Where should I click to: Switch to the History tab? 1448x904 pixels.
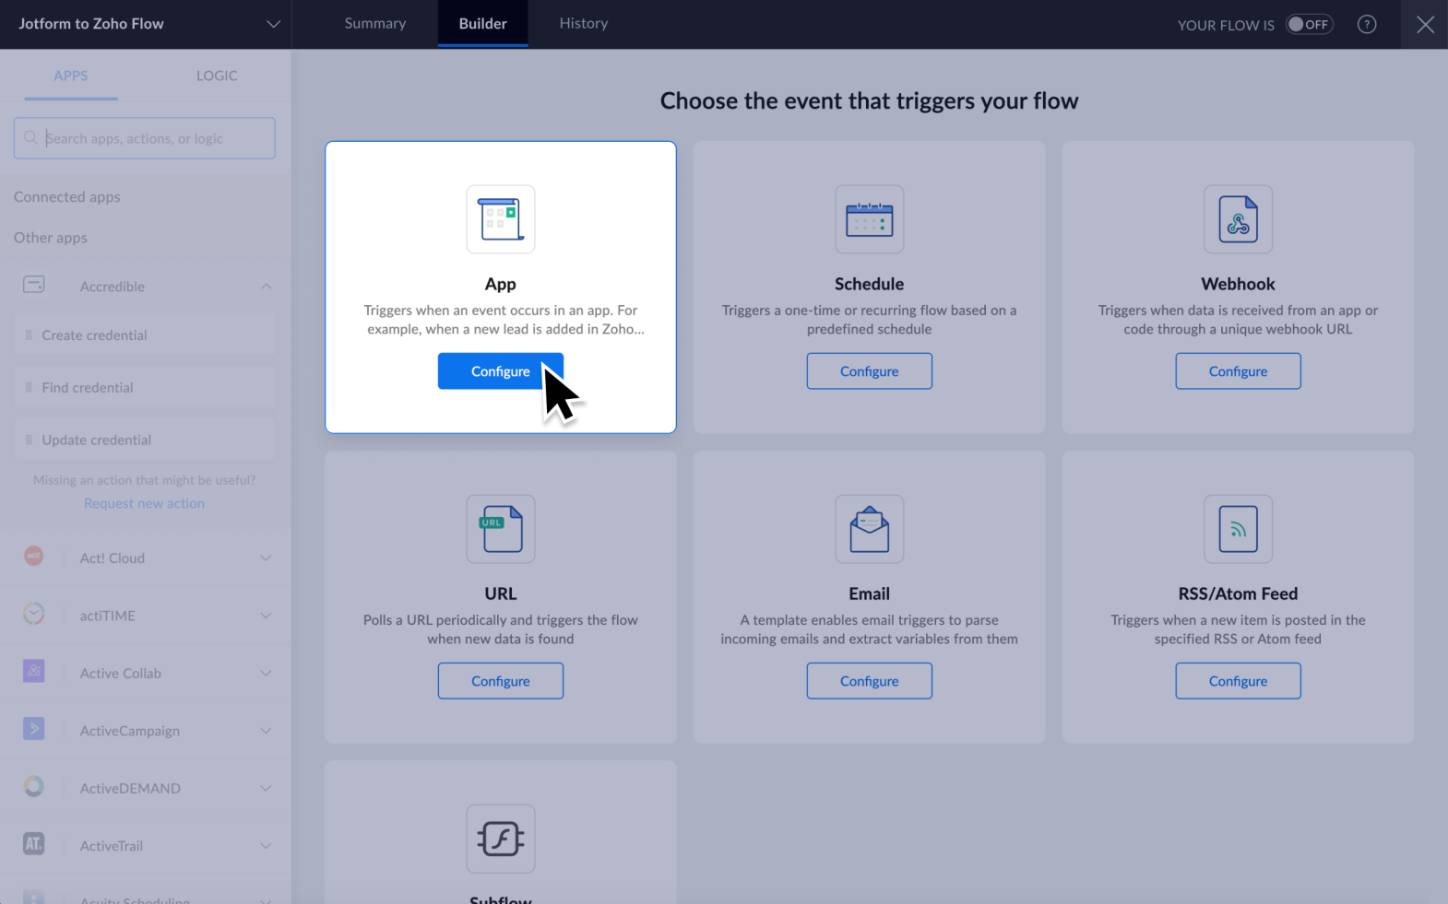tap(584, 24)
